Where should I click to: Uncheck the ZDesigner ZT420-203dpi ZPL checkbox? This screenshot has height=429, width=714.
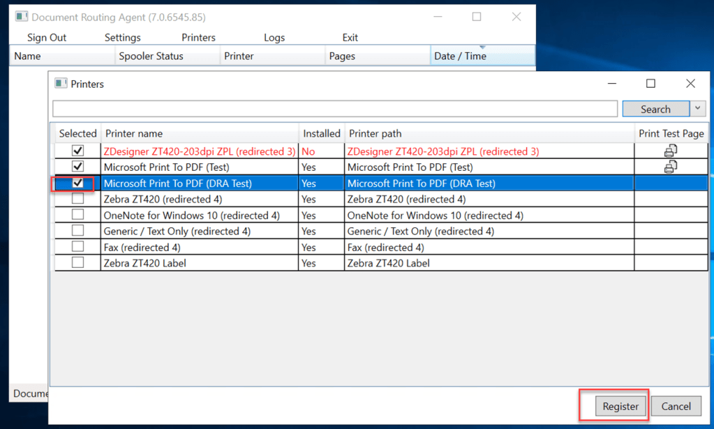coord(77,151)
